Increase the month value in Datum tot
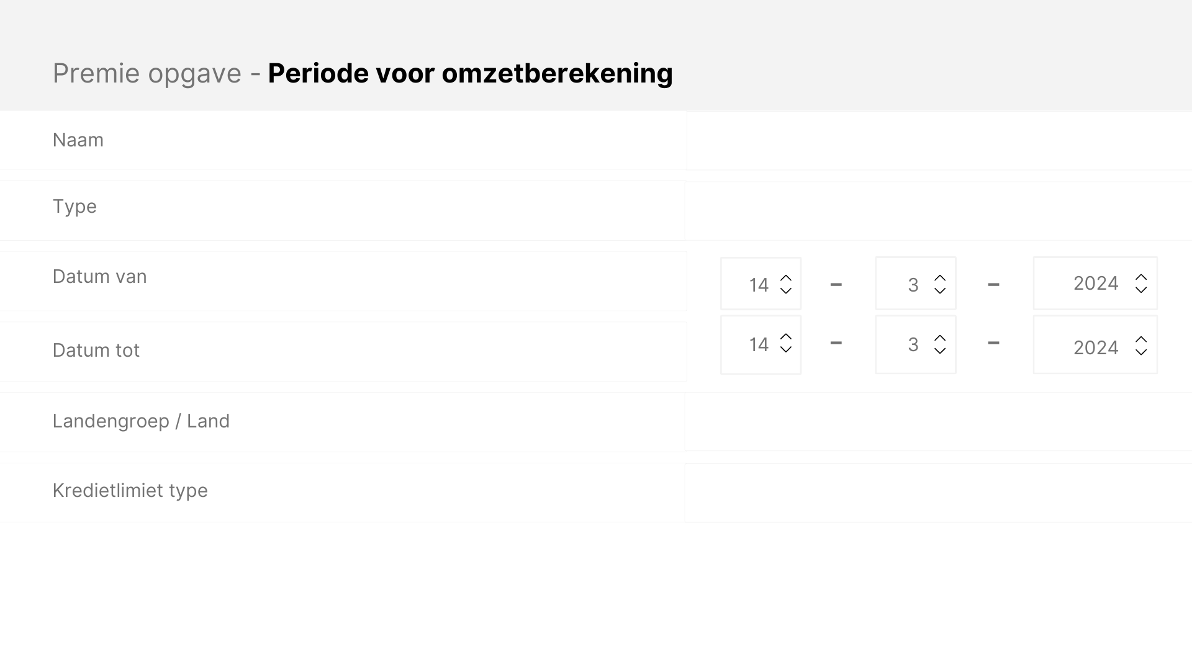 tap(941, 338)
